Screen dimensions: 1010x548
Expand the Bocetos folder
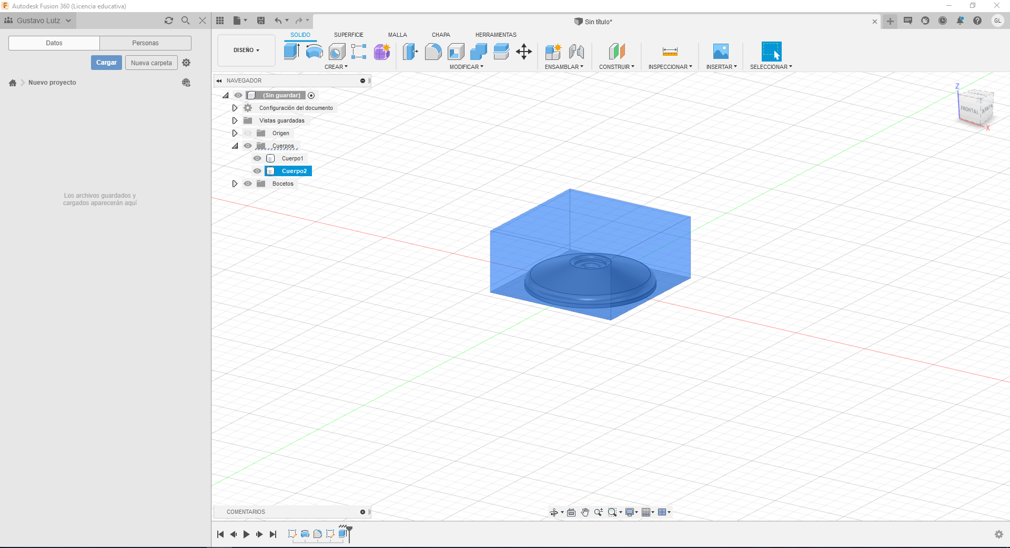coord(235,184)
